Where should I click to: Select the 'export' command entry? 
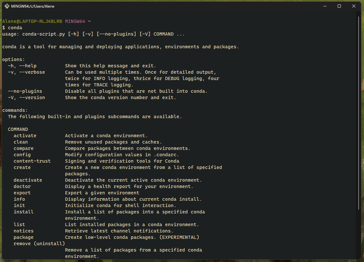coord(22,192)
